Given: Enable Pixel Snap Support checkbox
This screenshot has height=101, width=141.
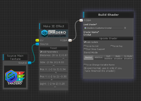Looking at the screenshot, I should click(x=85, y=49).
